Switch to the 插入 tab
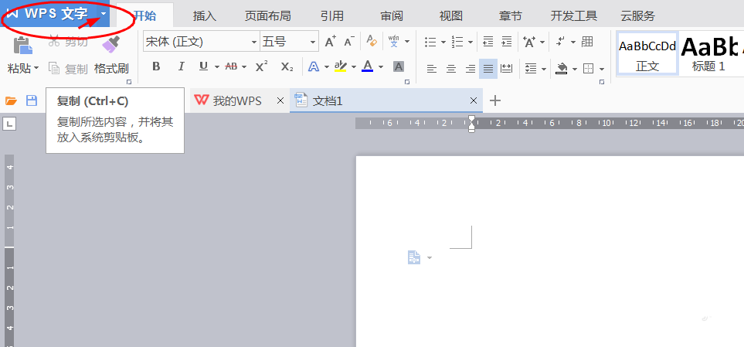The height and width of the screenshot is (347, 744). [x=205, y=15]
